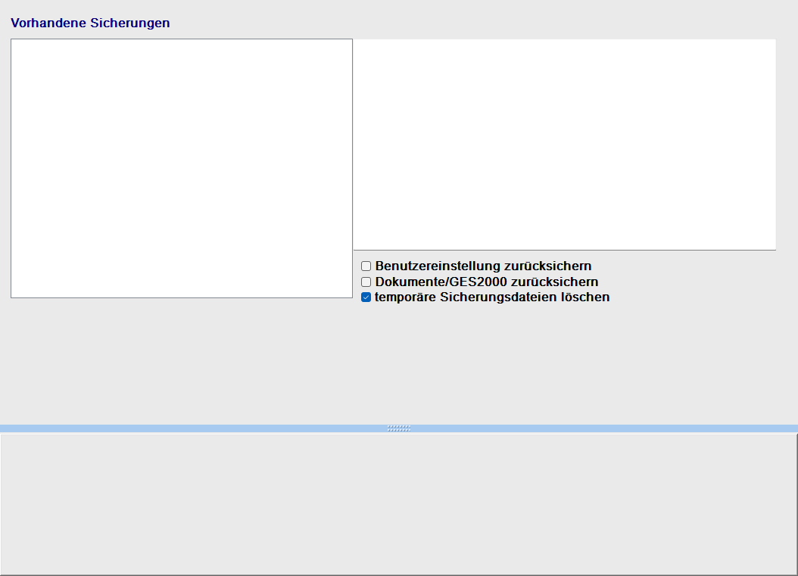The image size is (798, 576).
Task: Click the white details pane on right
Action: point(564,144)
